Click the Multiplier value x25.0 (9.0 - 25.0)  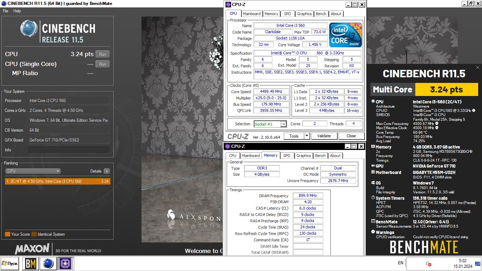[x=271, y=98]
